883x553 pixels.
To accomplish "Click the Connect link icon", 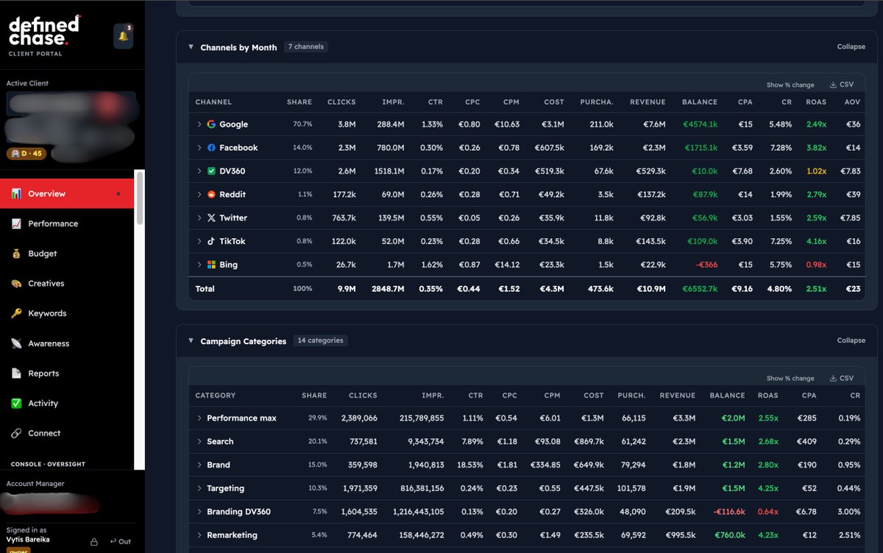I will coord(16,433).
